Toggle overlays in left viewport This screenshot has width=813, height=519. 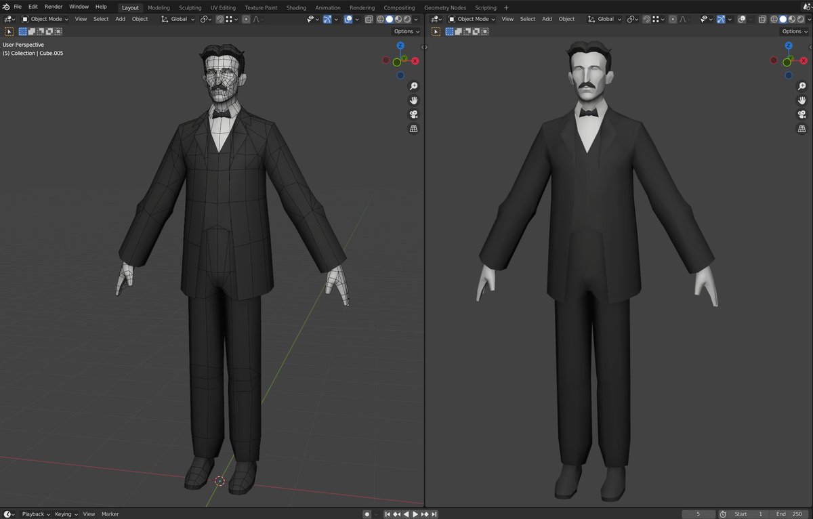tap(348, 19)
